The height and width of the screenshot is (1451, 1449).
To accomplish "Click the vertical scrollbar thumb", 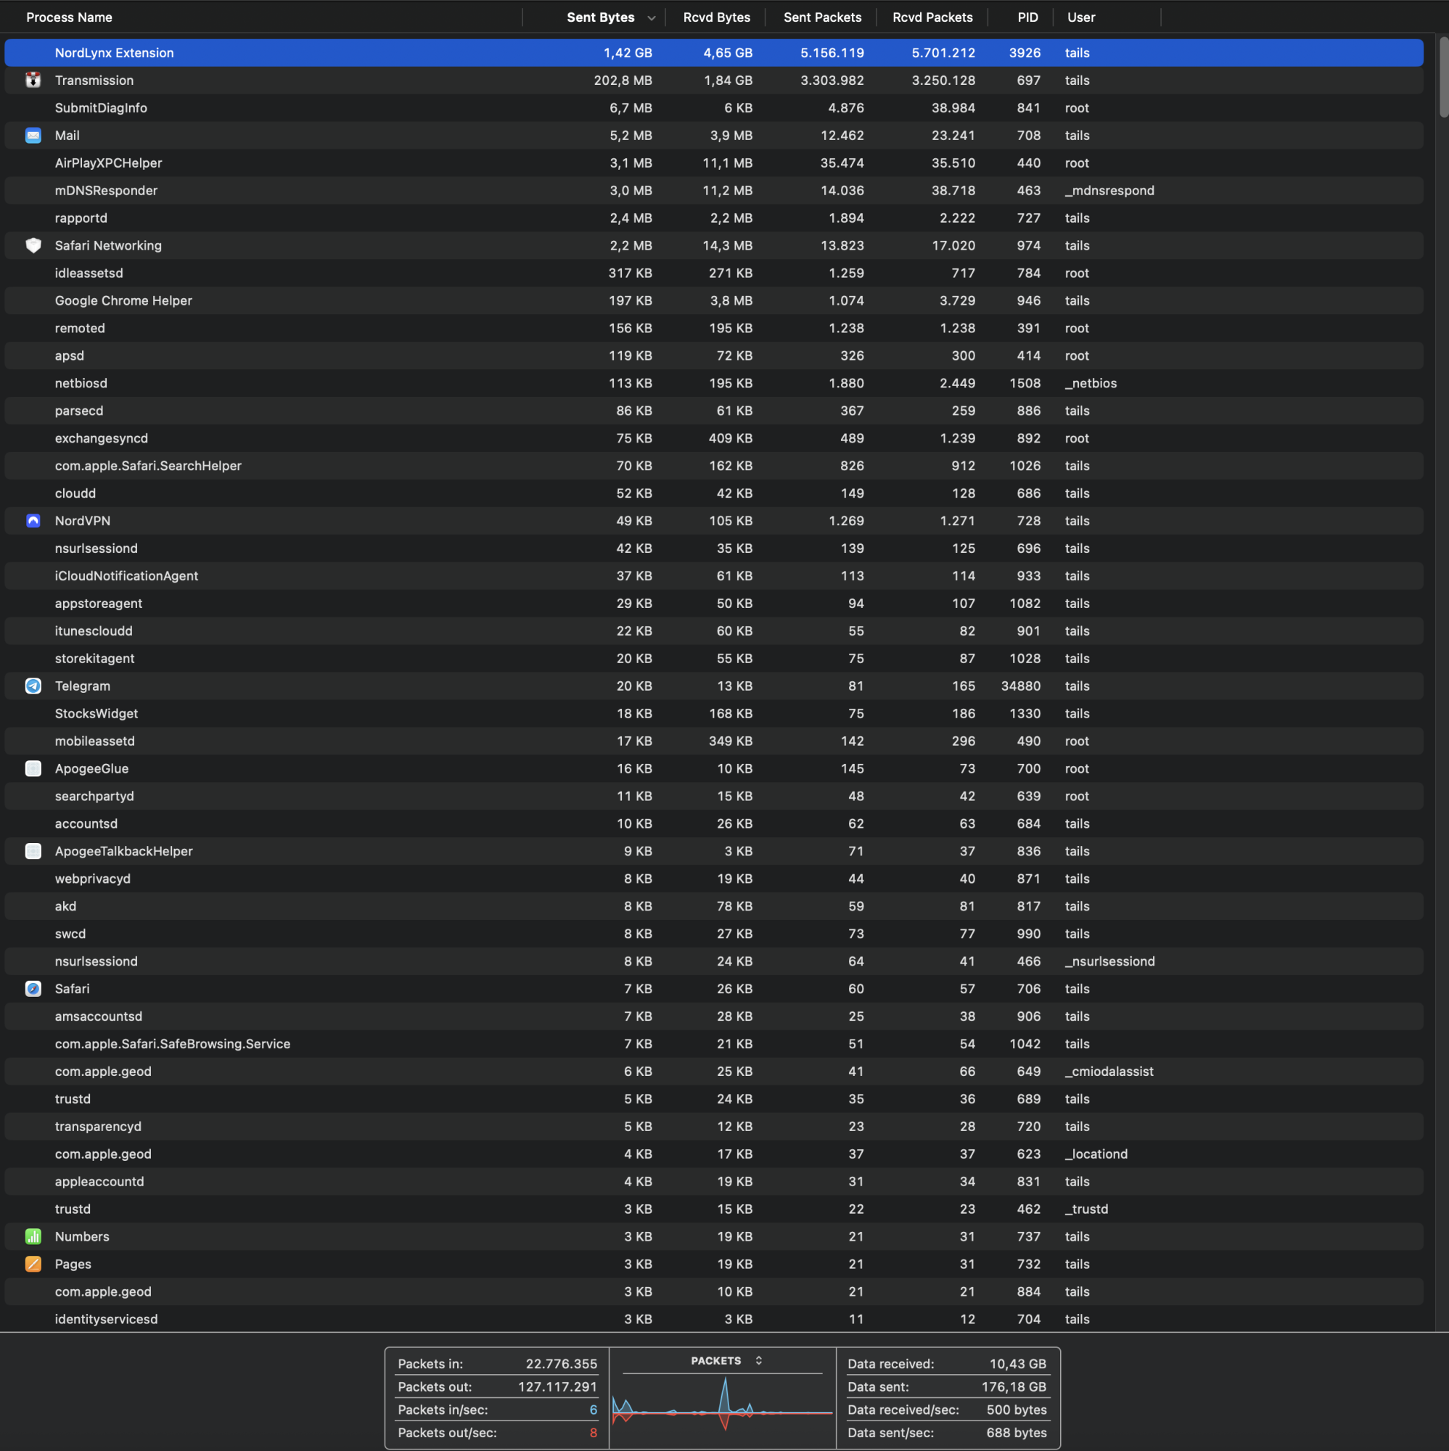I will pos(1443,77).
